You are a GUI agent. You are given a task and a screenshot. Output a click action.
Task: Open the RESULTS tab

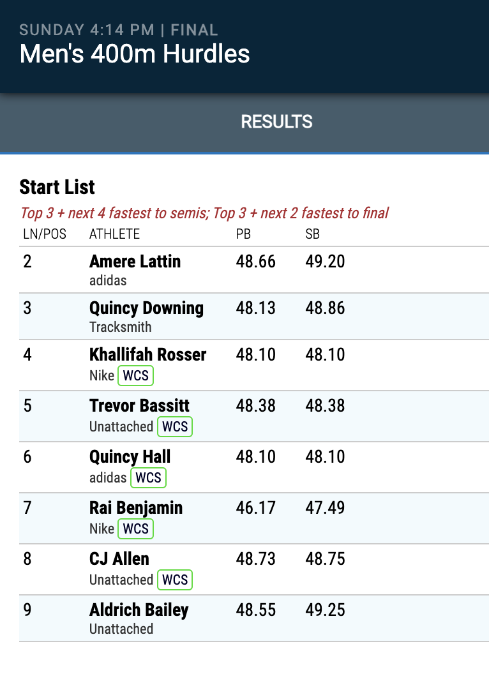pyautogui.click(x=276, y=122)
